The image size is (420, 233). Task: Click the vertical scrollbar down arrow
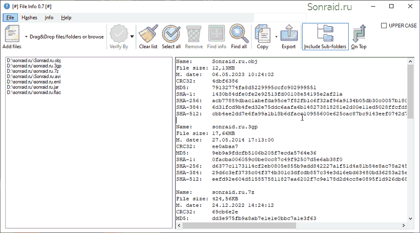coord(411,219)
